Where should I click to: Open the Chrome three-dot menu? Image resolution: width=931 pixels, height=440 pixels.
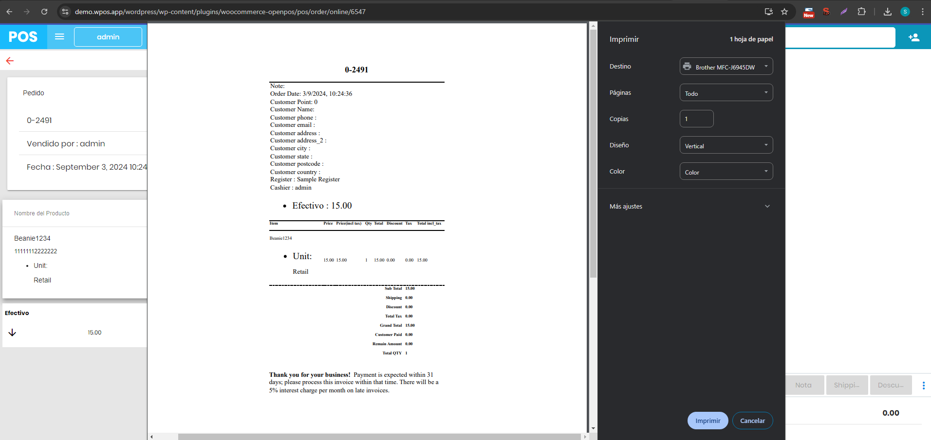point(923,12)
